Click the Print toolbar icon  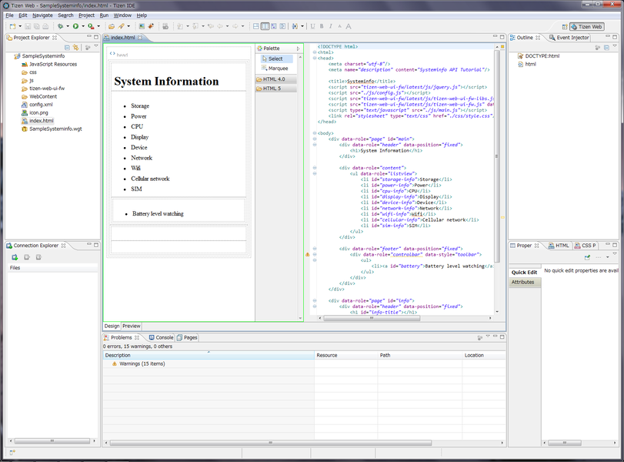click(x=45, y=26)
